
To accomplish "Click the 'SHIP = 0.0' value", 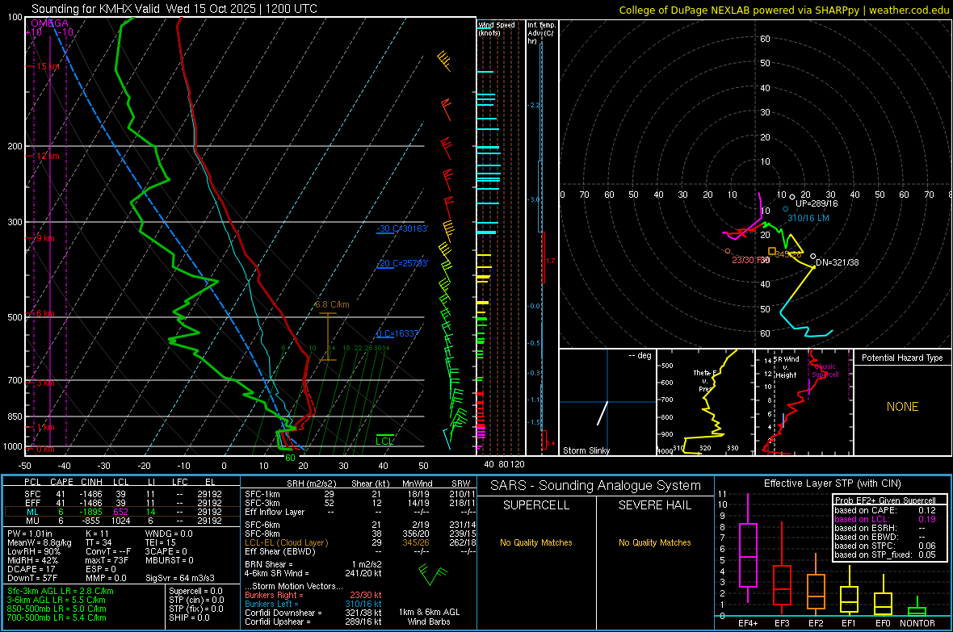I will (189, 617).
